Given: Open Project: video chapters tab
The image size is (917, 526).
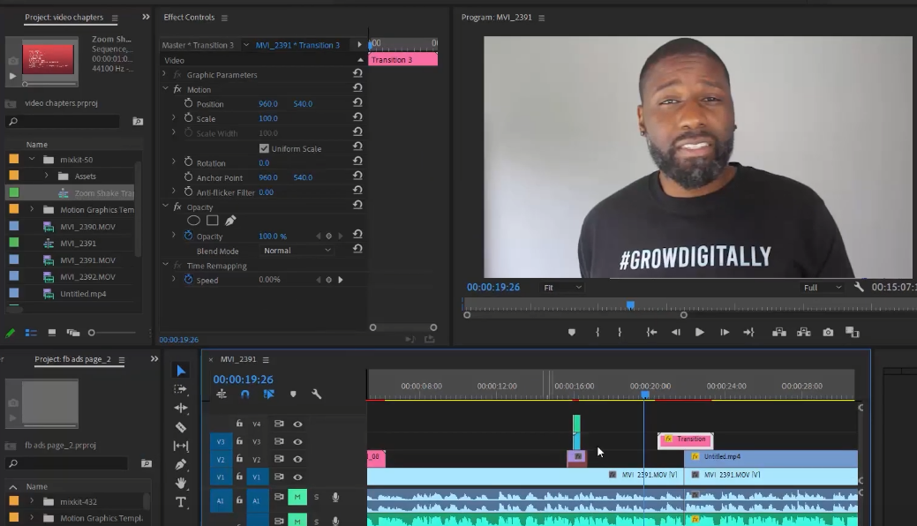Looking at the screenshot, I should click(x=64, y=17).
